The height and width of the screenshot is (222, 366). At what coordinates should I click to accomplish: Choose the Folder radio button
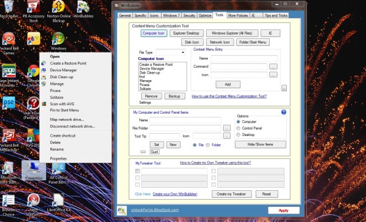(x=208, y=145)
